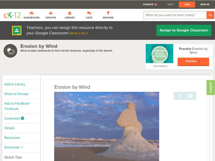Open the green Support side tab
Viewport: 215px width, 161px height.
(x=211, y=88)
